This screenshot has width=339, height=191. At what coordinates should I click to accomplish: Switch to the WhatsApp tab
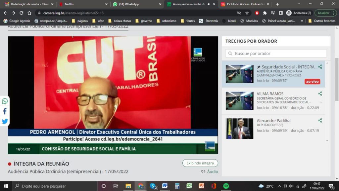137,4
